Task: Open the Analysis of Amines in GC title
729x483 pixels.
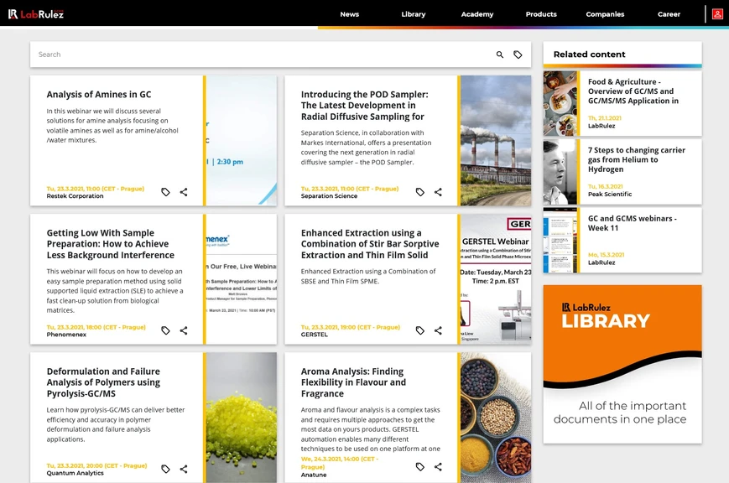Action: (x=99, y=95)
